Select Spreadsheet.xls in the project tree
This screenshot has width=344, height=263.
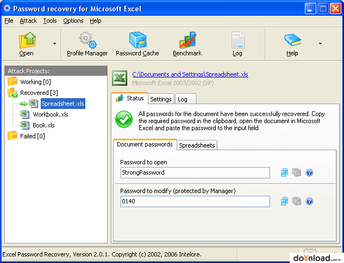pyautogui.click(x=62, y=104)
